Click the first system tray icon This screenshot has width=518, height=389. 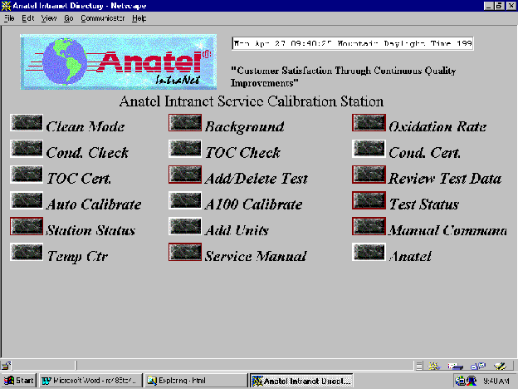point(460,381)
